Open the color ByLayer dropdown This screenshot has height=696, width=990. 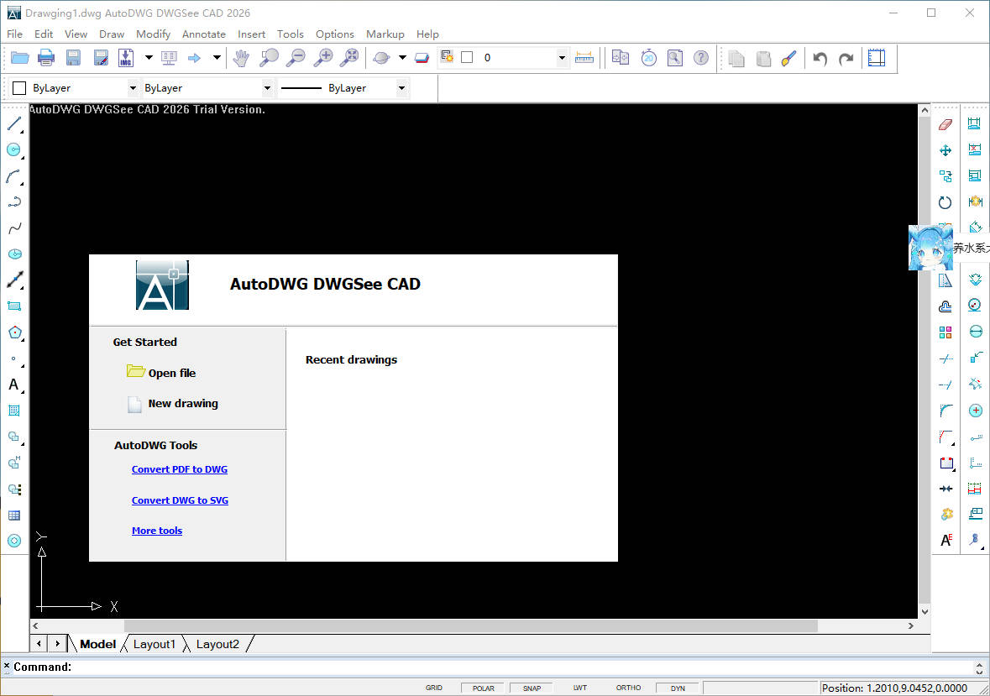133,87
